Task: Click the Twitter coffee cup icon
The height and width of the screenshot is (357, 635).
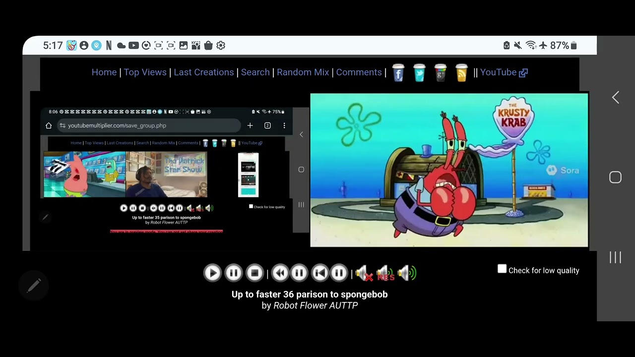Action: 419,72
